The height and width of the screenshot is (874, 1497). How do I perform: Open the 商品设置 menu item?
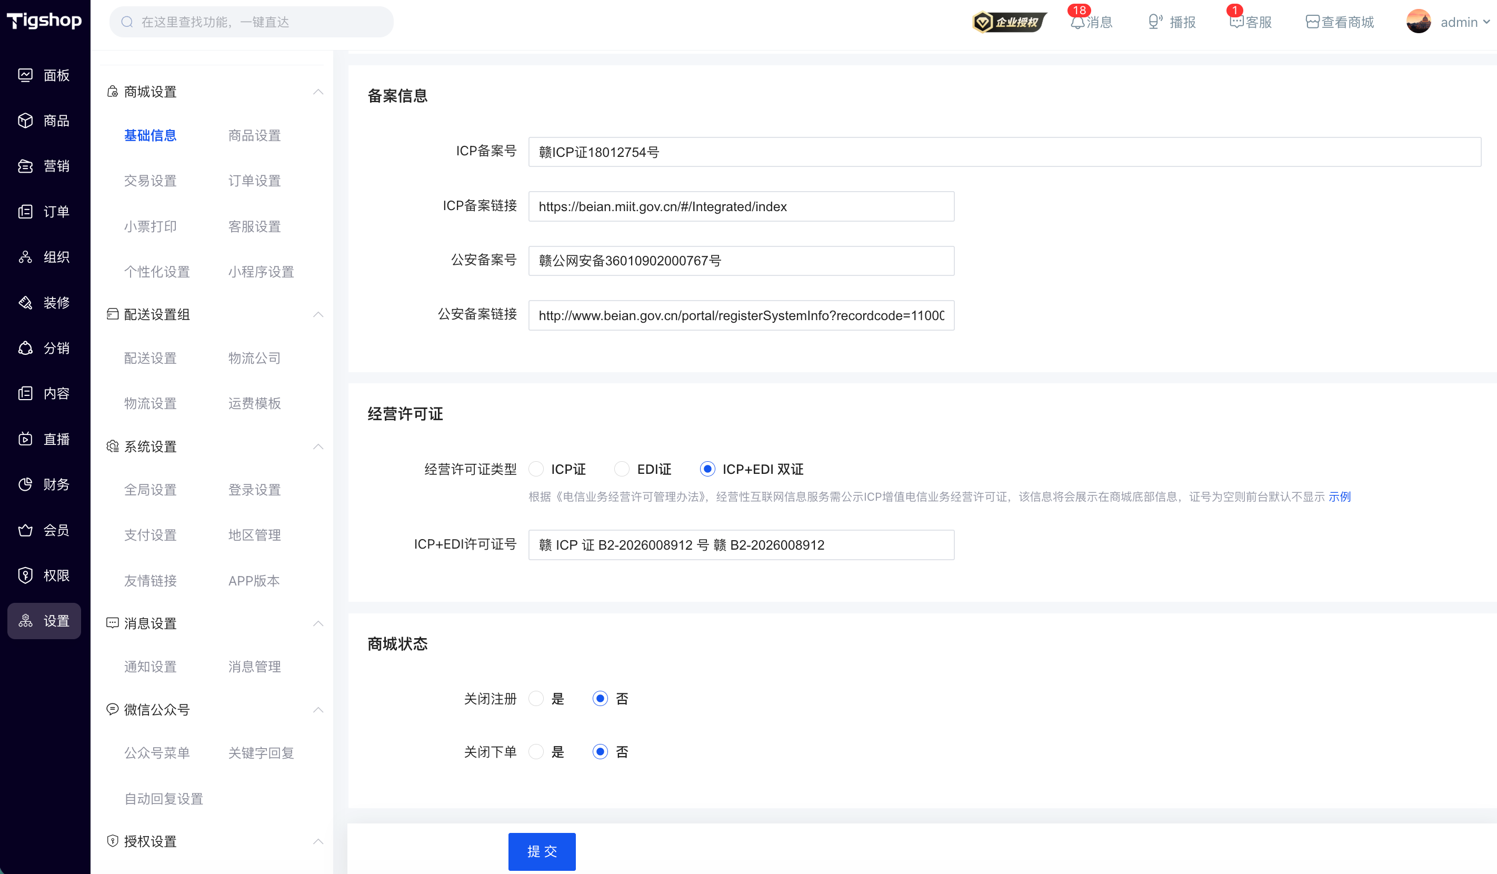(254, 135)
